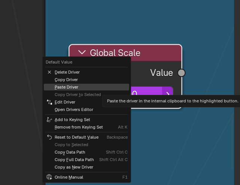
Task: Open Drivers Editor from the menu
Action: (x=86, y=110)
